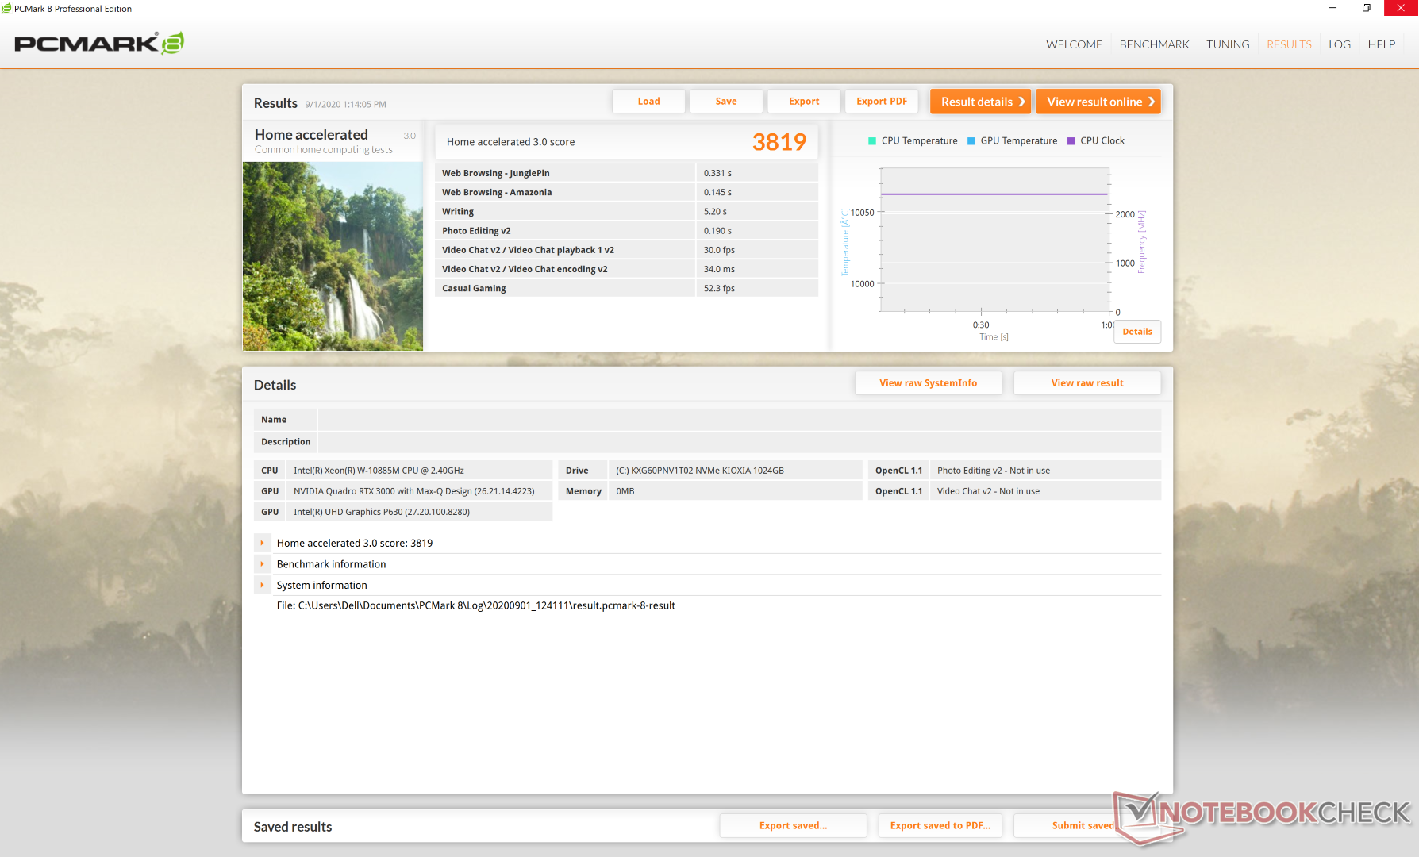The image size is (1419, 857).
Task: Toggle the CPU Clock legend swatch
Action: pyautogui.click(x=1071, y=141)
